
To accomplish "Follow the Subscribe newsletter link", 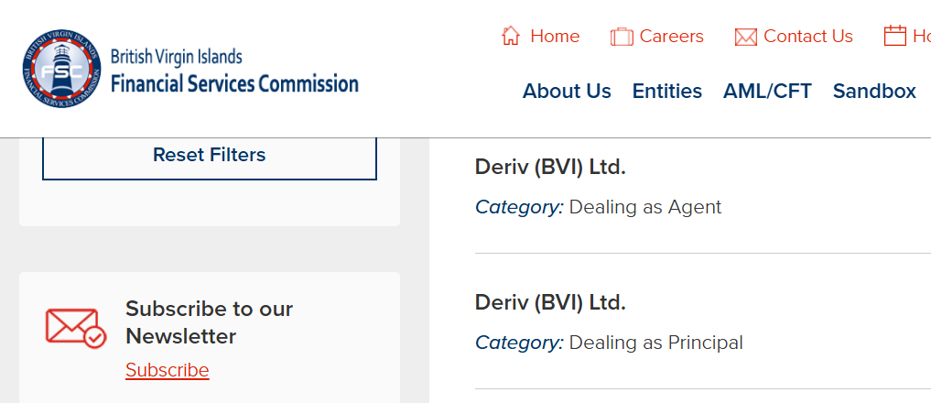I will click(168, 370).
